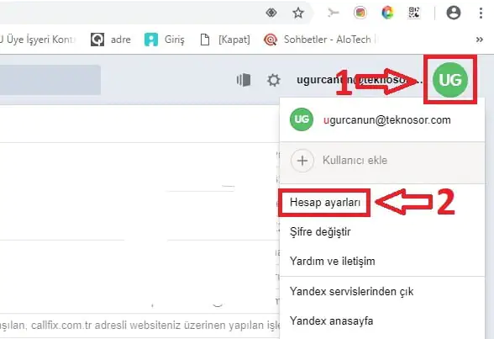
Task: Click the small UG avatar in the dropdown
Action: (x=302, y=119)
